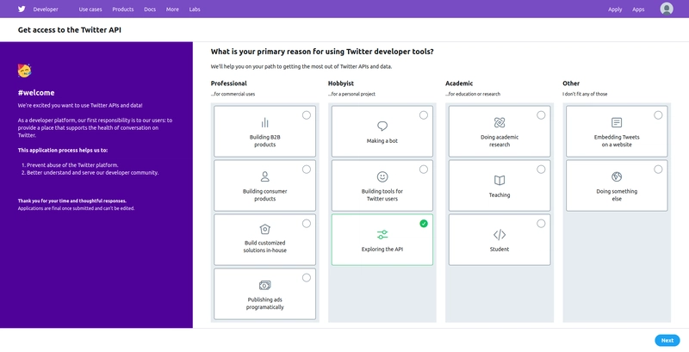Expand the Use cases menu

[x=90, y=9]
